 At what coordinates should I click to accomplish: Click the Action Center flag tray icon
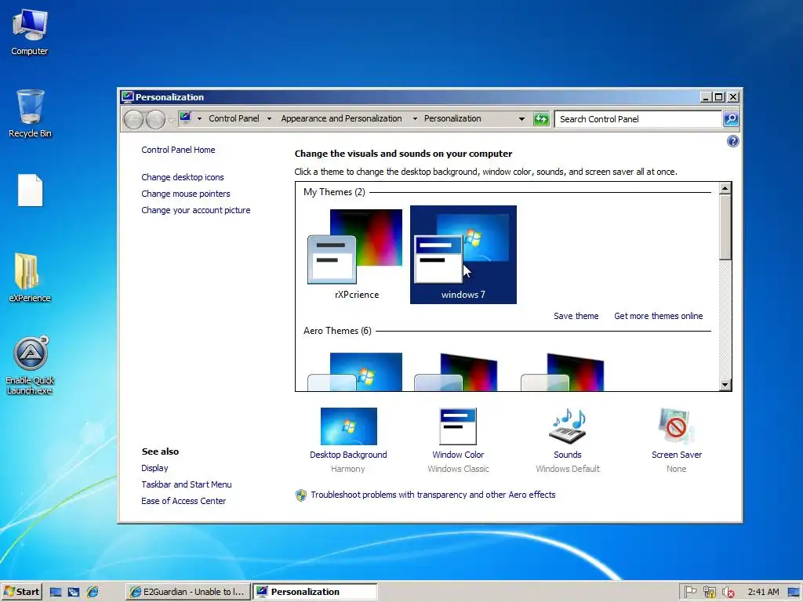[x=690, y=593]
